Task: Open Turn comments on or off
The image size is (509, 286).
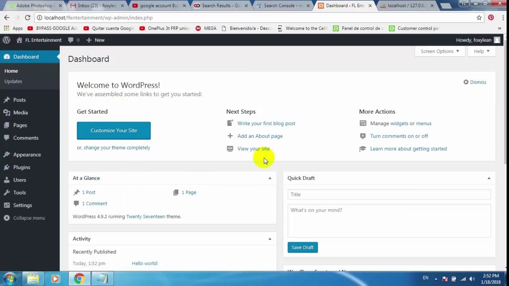Action: tap(399, 136)
